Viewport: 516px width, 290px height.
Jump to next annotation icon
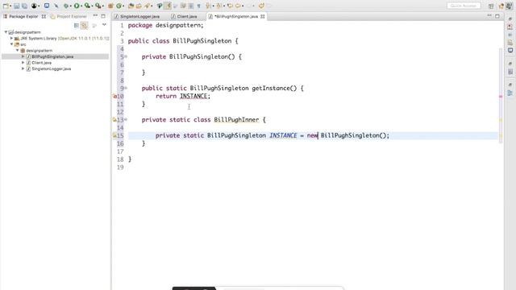(x=208, y=6)
